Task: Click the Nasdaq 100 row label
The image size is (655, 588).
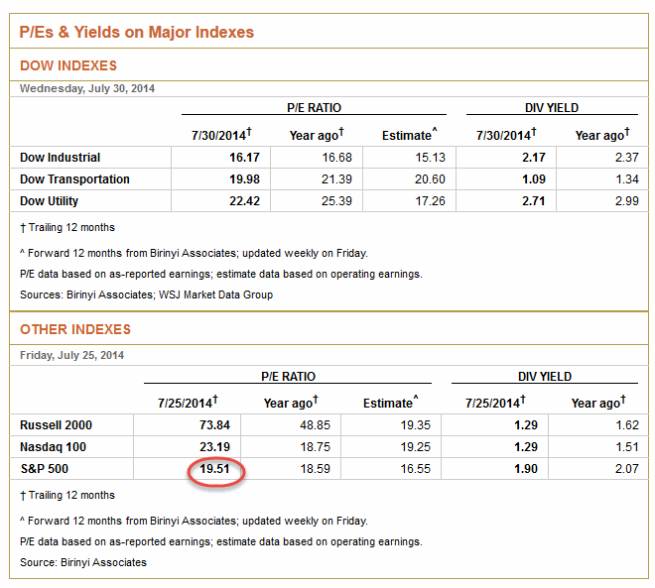Action: 53,447
